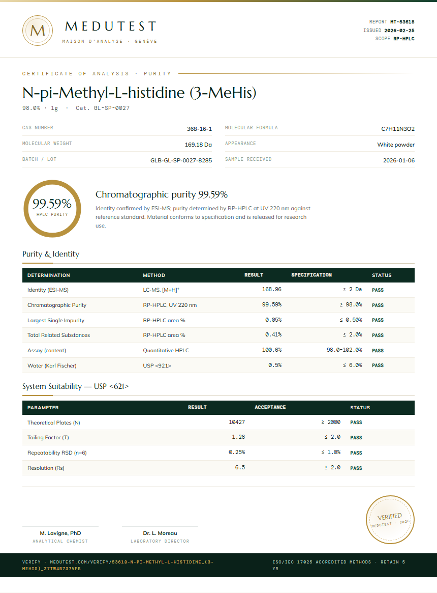Click the identity result 168.96
Viewport: 437px width, 593px height.
click(x=272, y=289)
